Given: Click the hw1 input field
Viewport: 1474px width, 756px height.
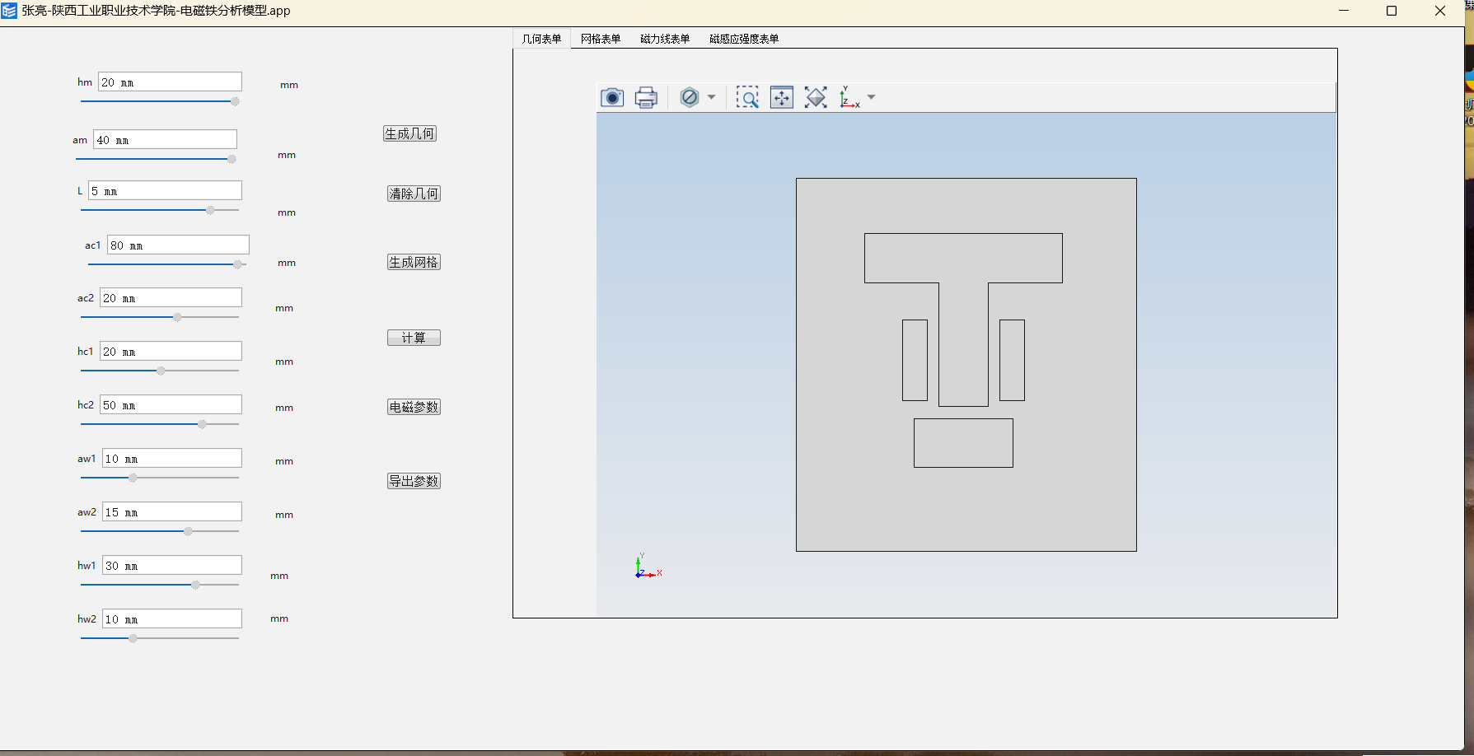Looking at the screenshot, I should [172, 565].
